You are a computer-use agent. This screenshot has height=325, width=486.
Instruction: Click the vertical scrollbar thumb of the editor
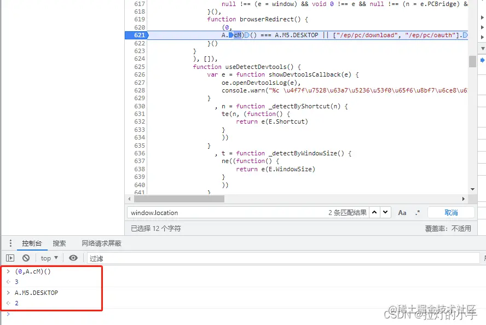point(472,61)
